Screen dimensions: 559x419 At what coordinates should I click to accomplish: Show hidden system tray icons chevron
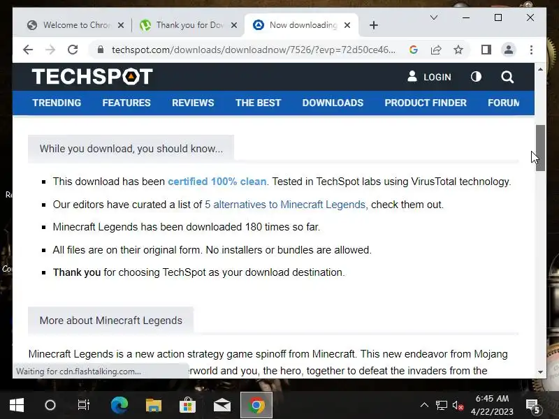click(x=424, y=405)
